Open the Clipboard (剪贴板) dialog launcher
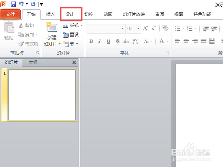The image size is (223, 167). (38, 53)
